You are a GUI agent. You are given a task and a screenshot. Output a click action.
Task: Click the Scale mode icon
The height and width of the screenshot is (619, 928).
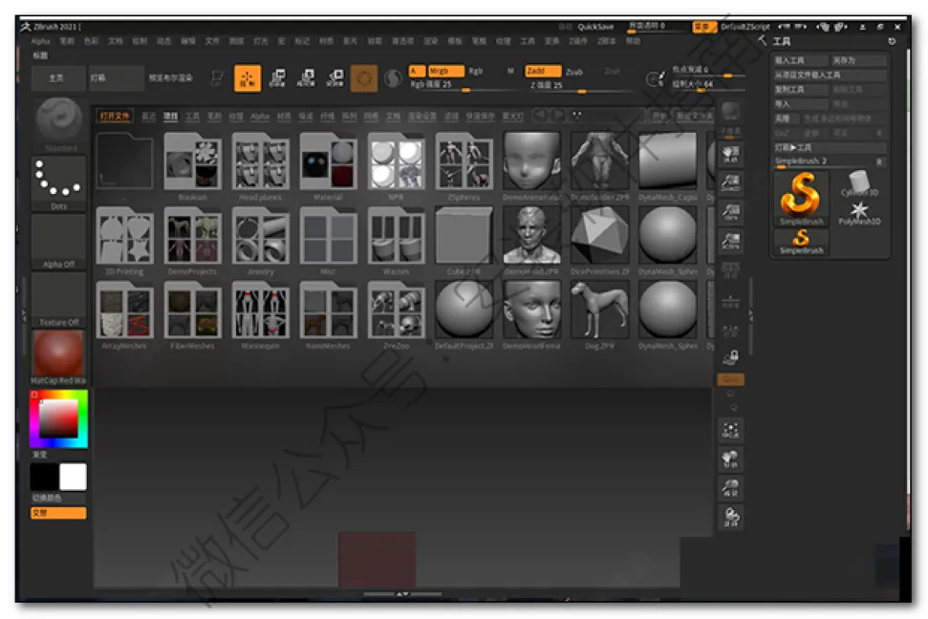pos(306,77)
